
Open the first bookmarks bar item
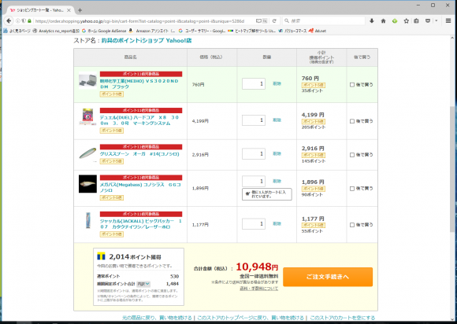coord(17,31)
